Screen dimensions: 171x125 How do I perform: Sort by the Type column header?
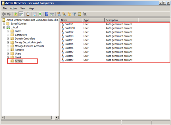coord(93,20)
